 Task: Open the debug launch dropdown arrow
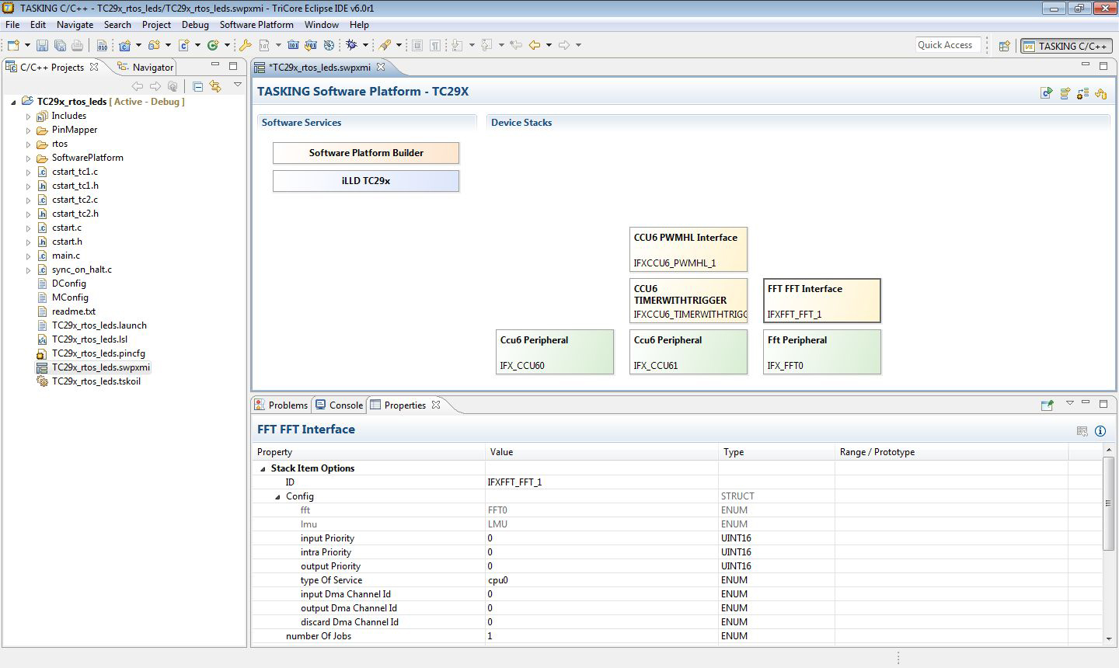pyautogui.click(x=365, y=45)
